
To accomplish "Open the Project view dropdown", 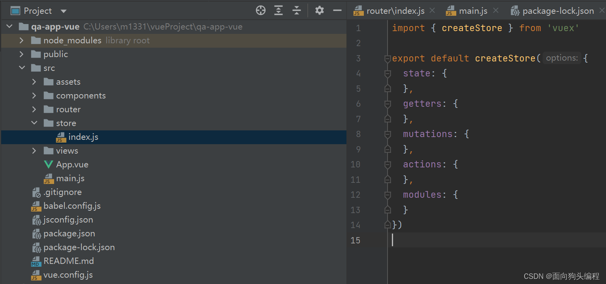I will [x=64, y=11].
